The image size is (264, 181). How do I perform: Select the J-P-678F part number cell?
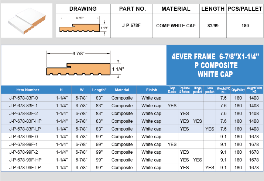(x=131, y=26)
